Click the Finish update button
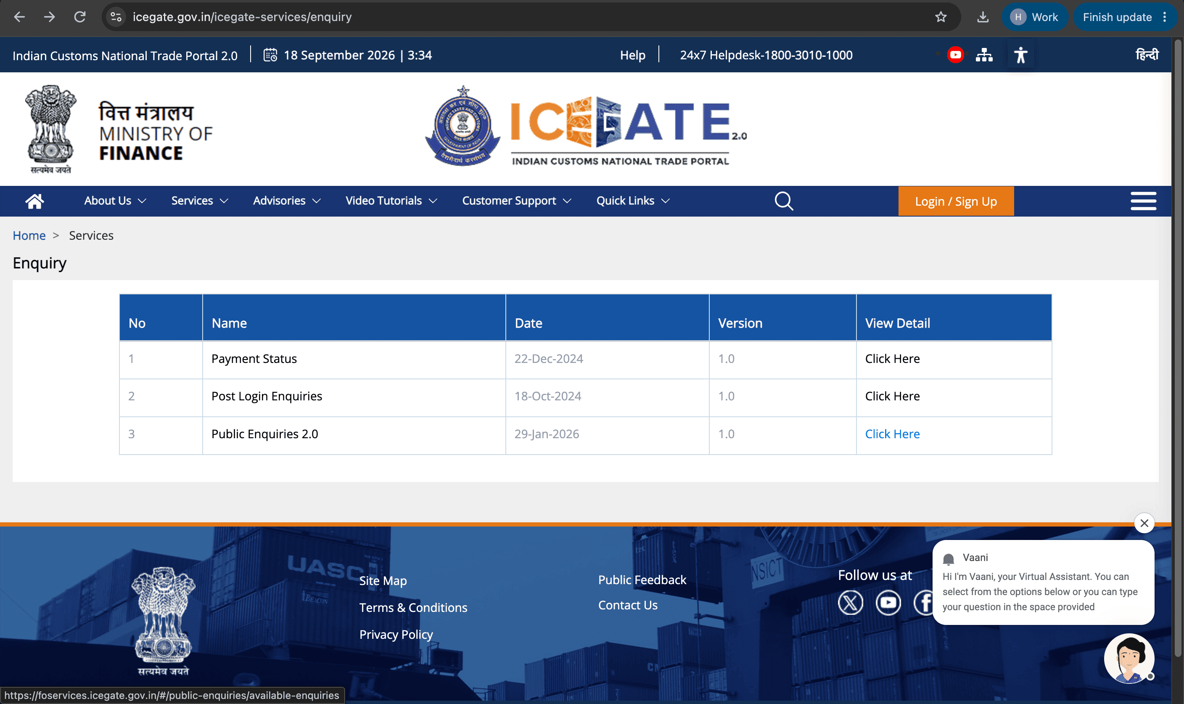This screenshot has width=1184, height=704. click(1117, 17)
